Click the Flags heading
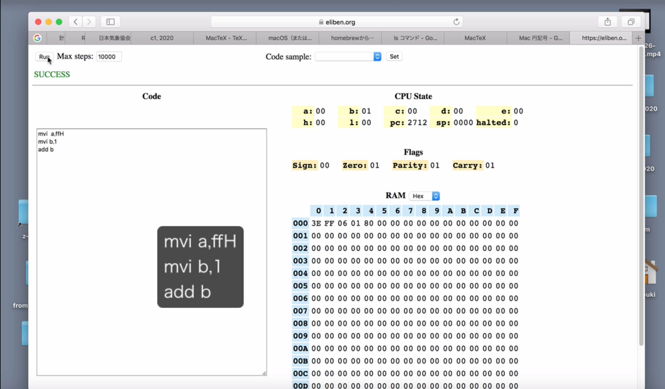665x389 pixels. [x=413, y=152]
